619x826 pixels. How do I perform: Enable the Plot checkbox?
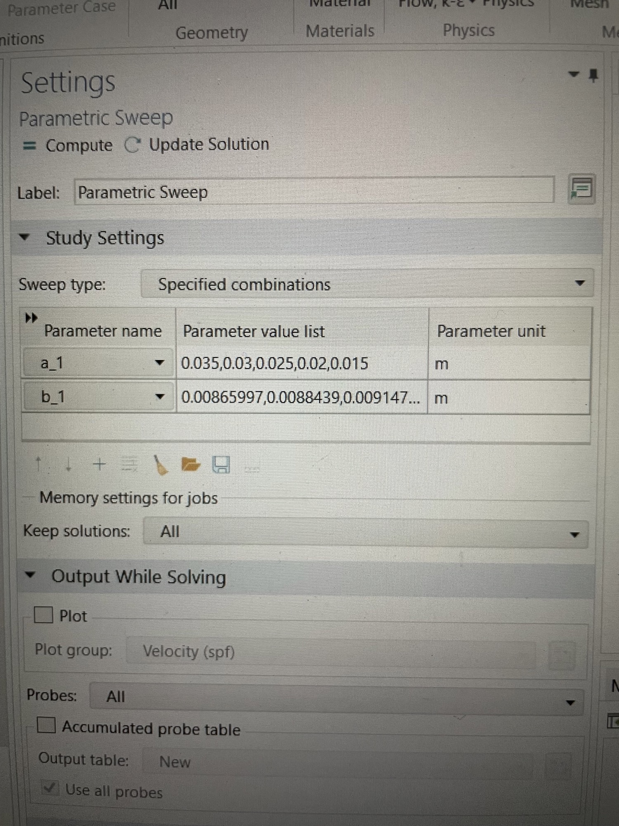(x=43, y=615)
